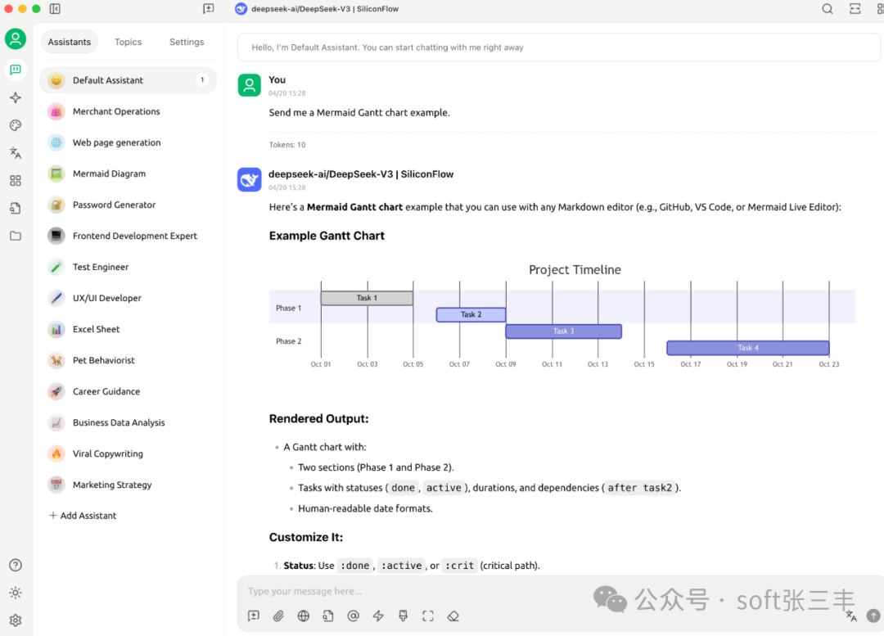Image resolution: width=884 pixels, height=636 pixels.
Task: Open the chat assistants sidebar icon
Action: click(x=16, y=70)
